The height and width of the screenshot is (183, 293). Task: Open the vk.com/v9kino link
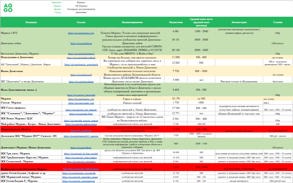coord(81,148)
